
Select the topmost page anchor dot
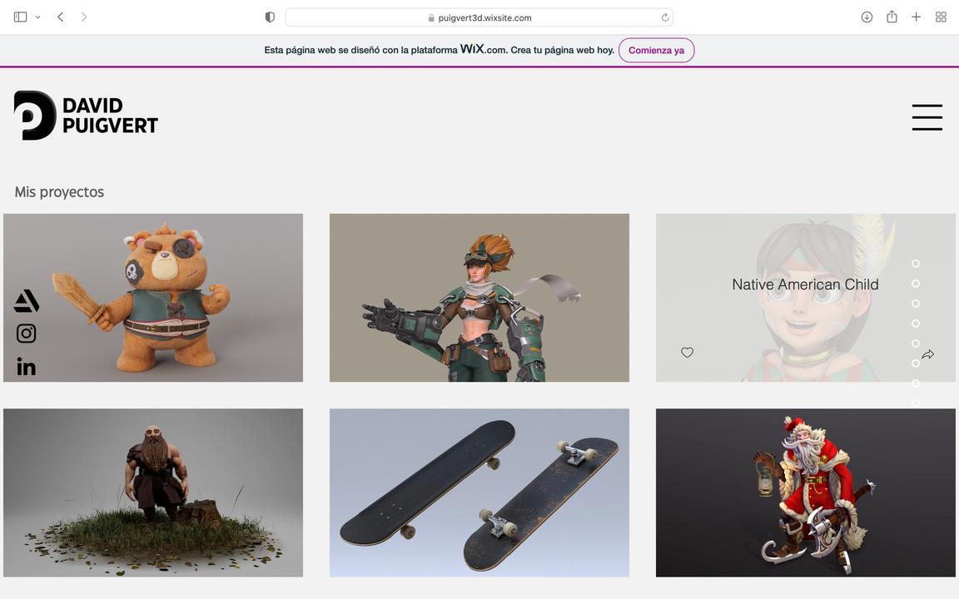[916, 264]
